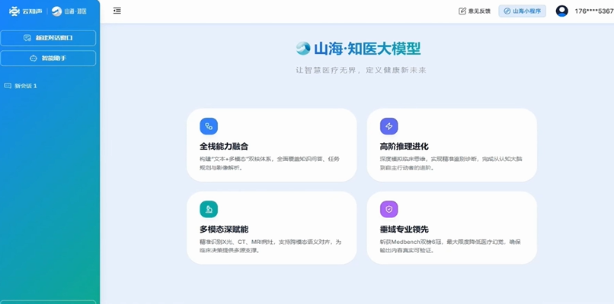Screen dimensions: 614x304
Task: Open account menu for 176****5367
Action: tap(593, 11)
